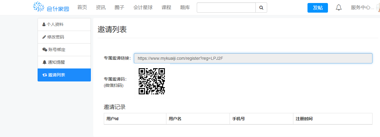Open 通知提醒 sidebar item
This screenshot has width=380, height=137.
(x=64, y=62)
